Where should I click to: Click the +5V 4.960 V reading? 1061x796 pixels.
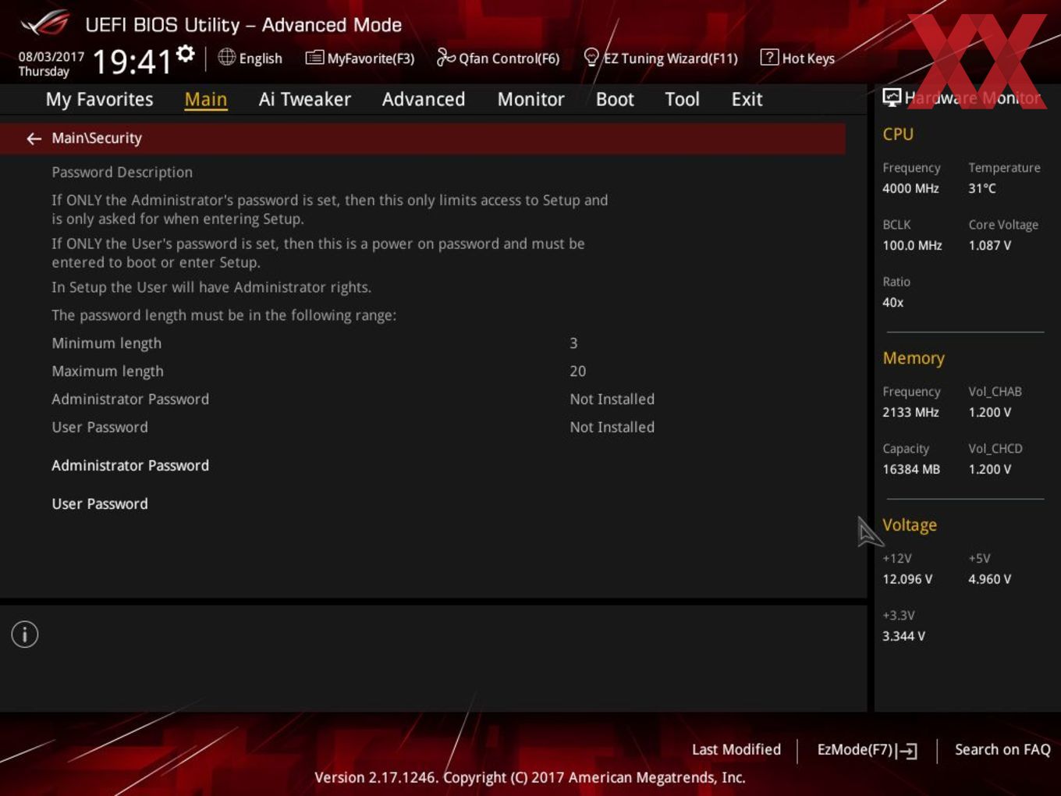pos(989,580)
